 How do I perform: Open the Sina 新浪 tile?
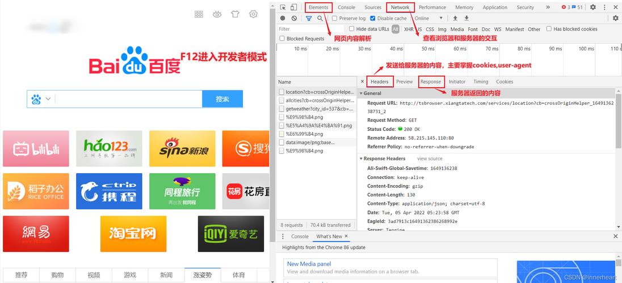click(182, 148)
